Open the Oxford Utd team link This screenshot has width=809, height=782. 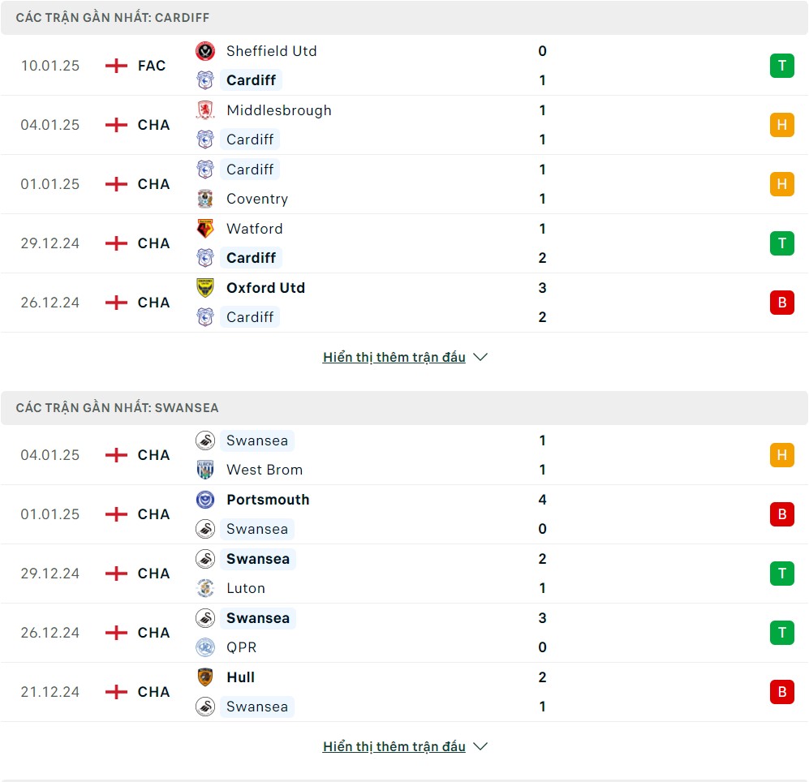coord(265,288)
